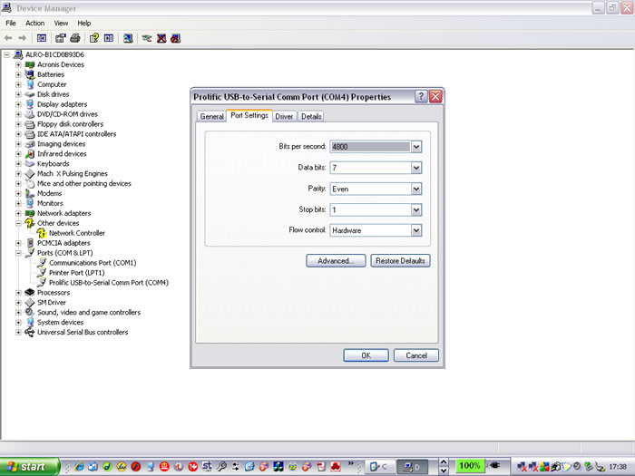
Task: Click the Uninstall toolbar icon with red X
Action: [161, 38]
